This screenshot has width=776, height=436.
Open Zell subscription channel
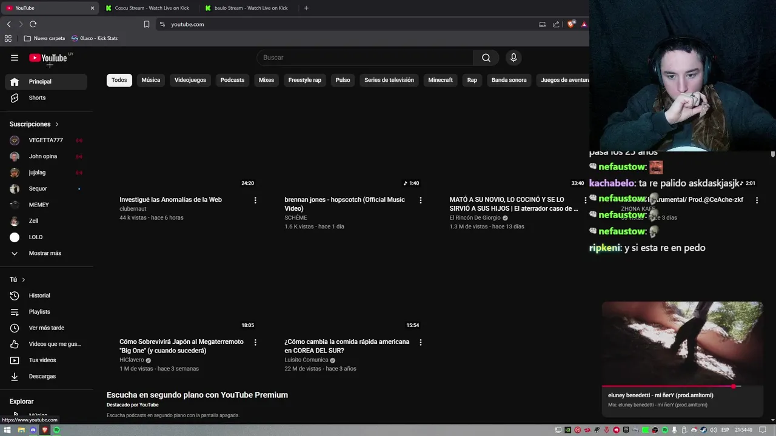click(x=46, y=221)
